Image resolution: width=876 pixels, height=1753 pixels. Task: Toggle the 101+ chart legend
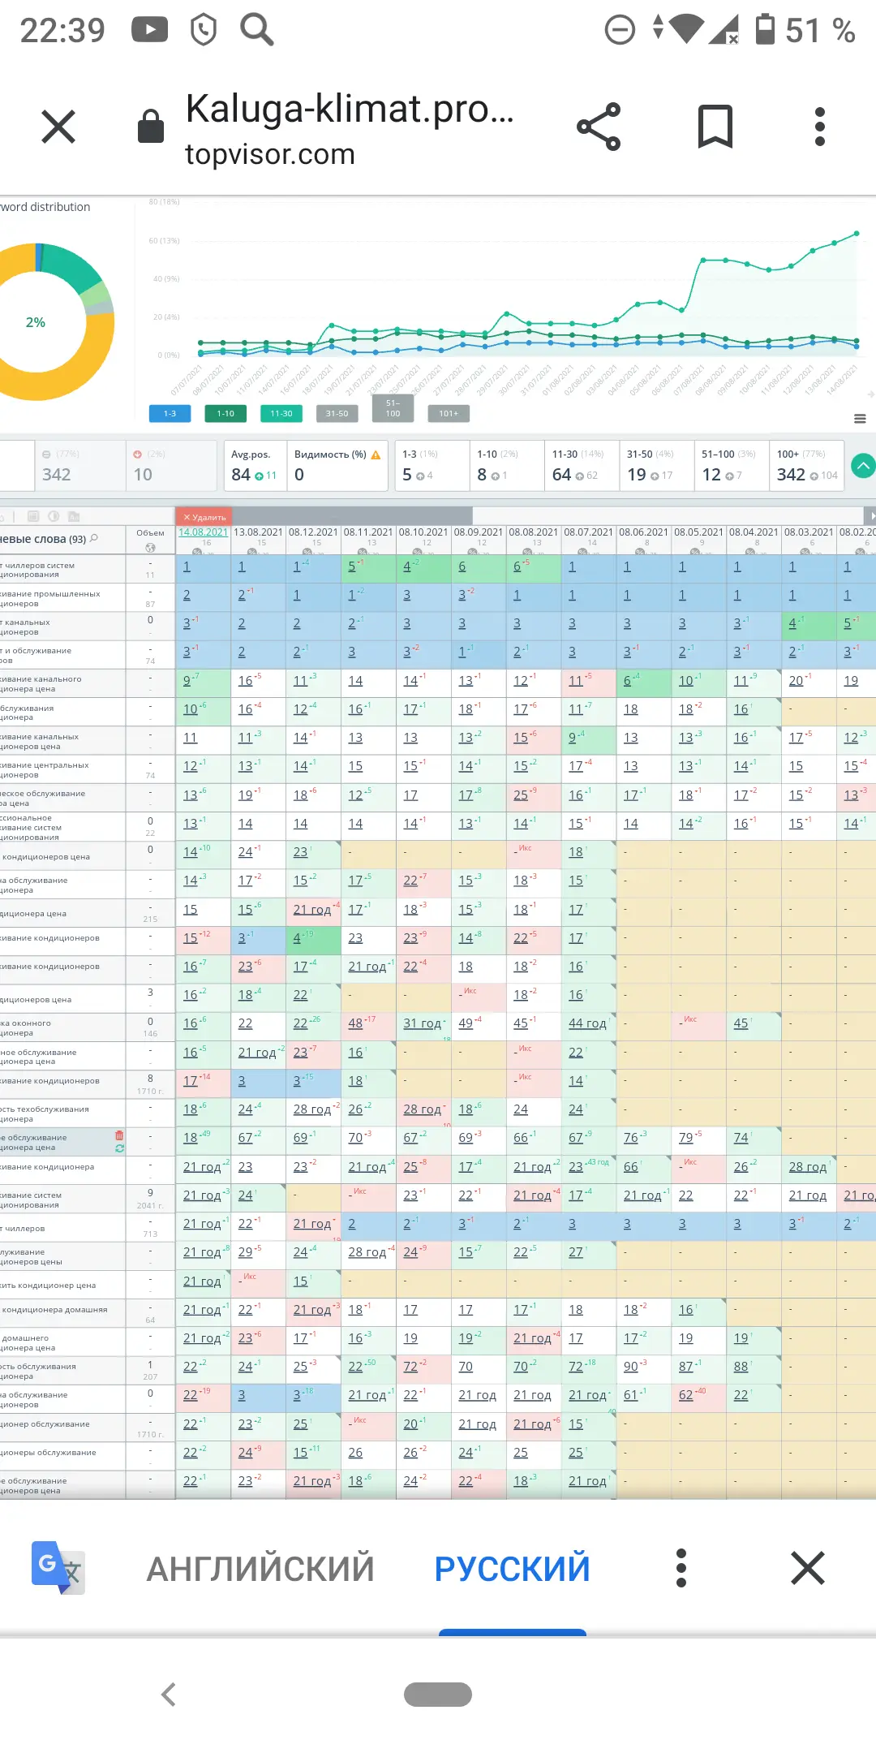tap(449, 414)
